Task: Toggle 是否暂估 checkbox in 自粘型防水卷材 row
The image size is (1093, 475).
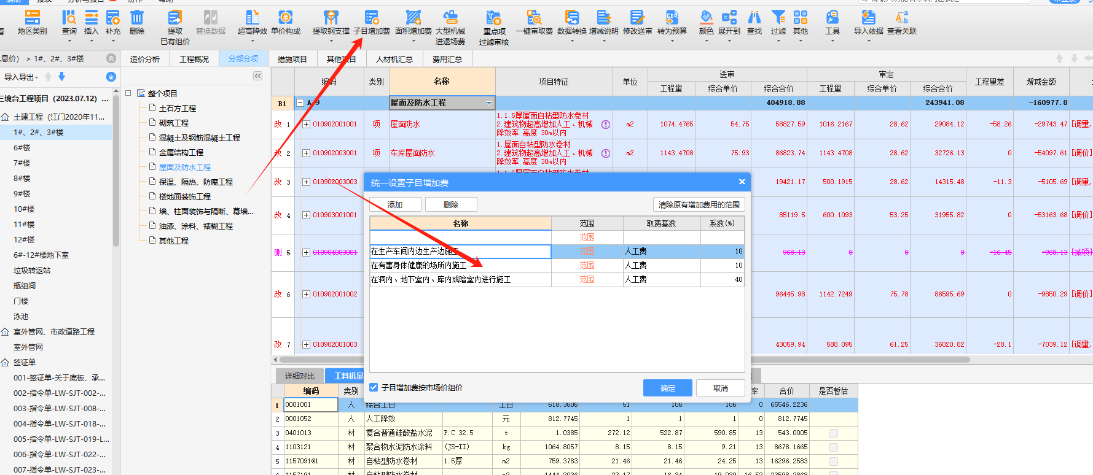Action: click(834, 461)
